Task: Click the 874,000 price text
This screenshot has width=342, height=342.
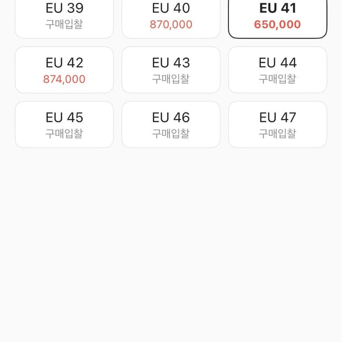Action: 64,79
